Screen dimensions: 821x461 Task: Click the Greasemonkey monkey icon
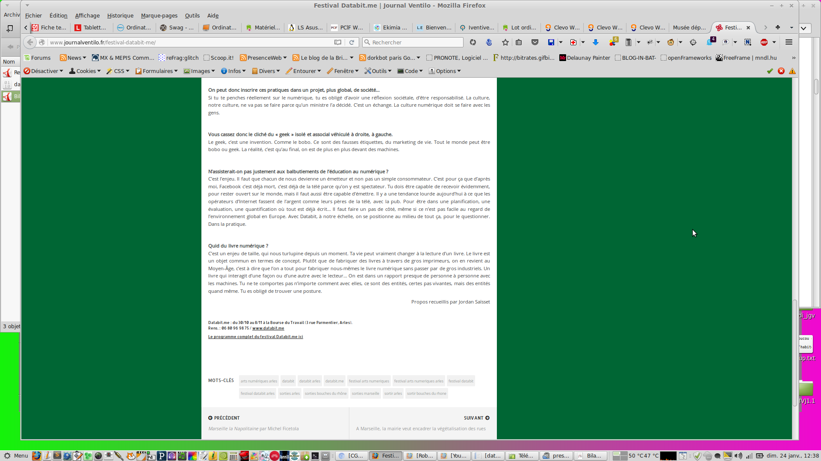click(x=670, y=42)
